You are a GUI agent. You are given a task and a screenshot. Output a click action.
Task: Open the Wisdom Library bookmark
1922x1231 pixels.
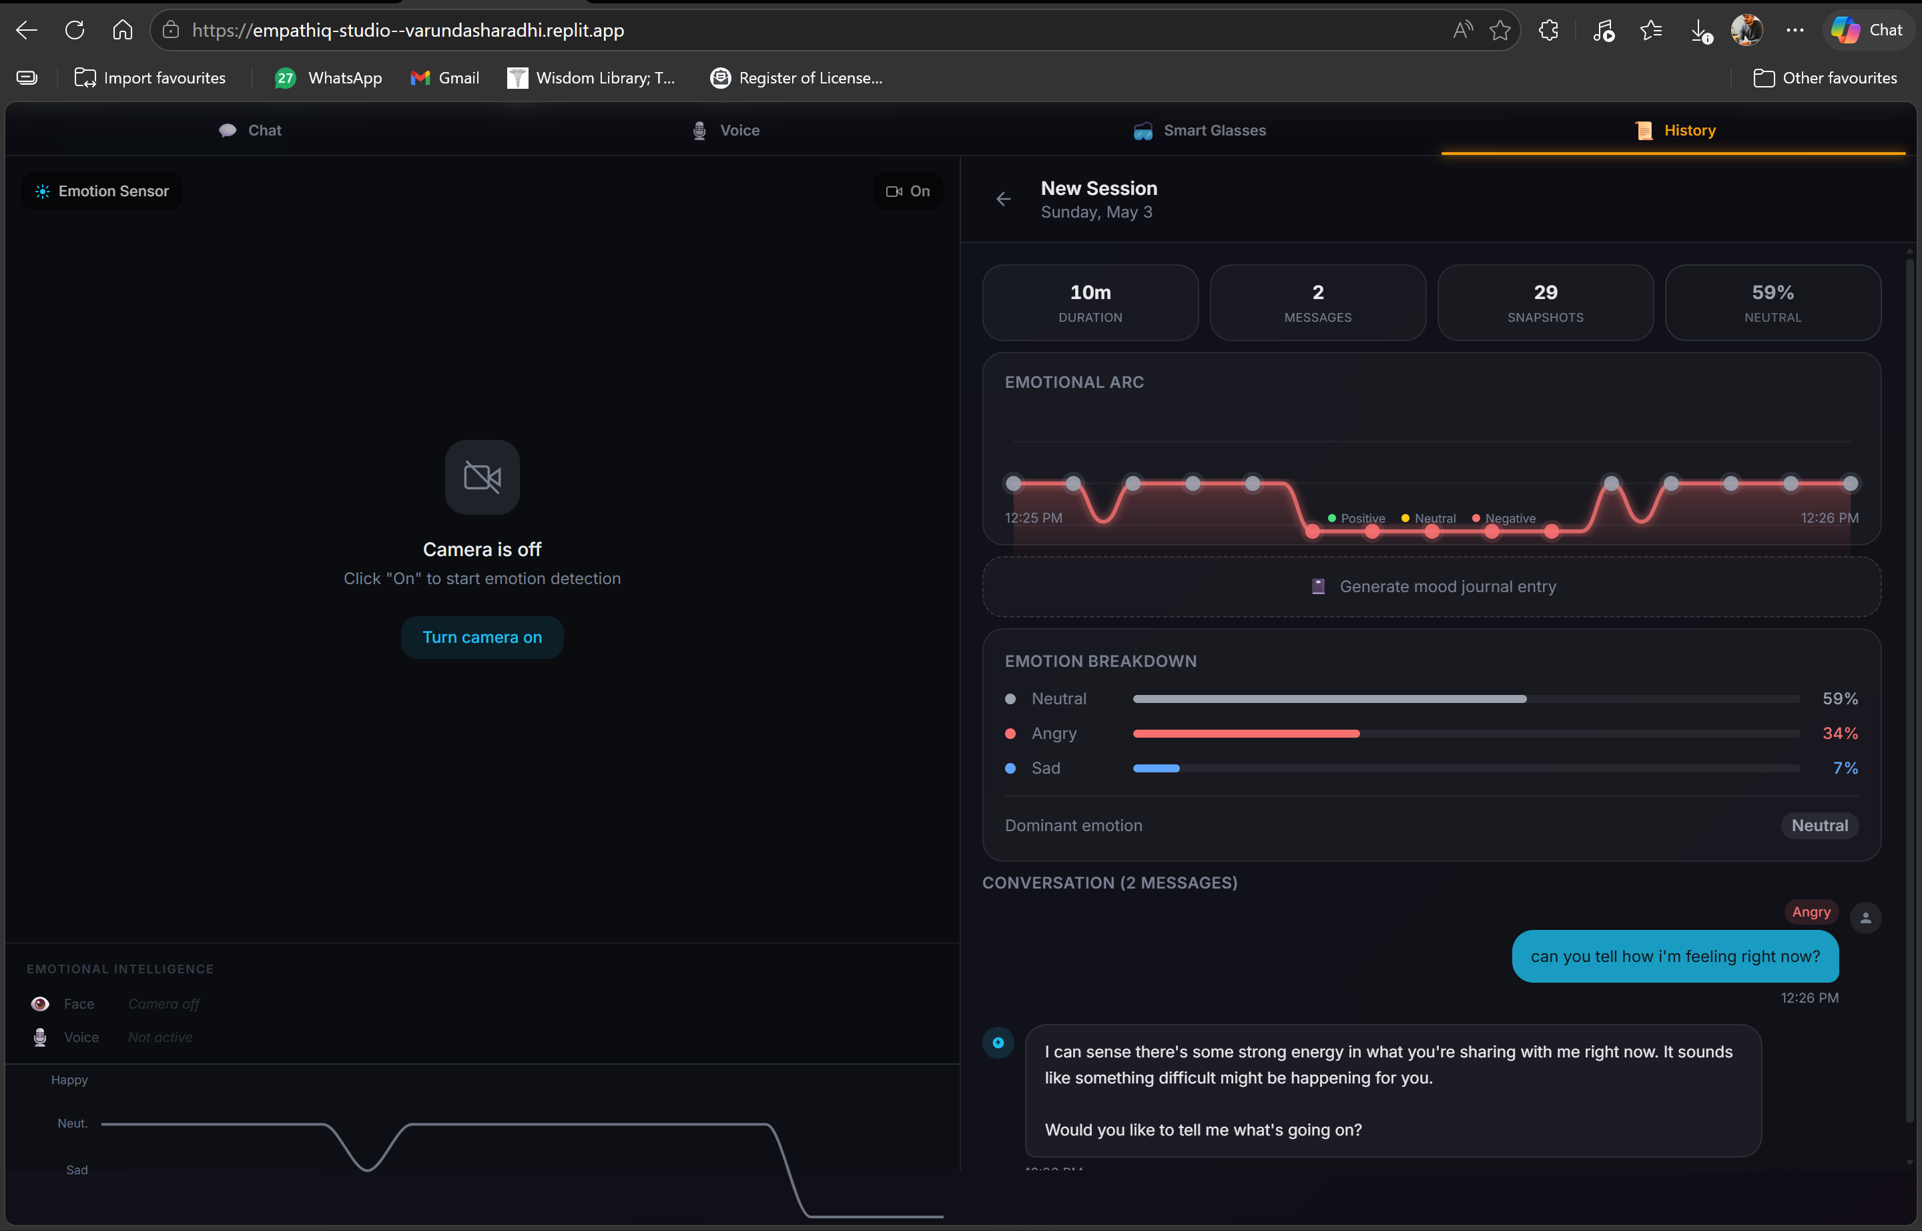591,77
